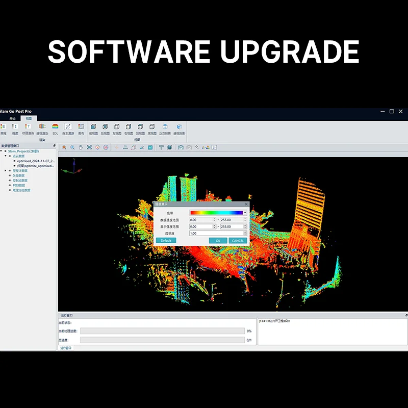Select the 强度 intensity render icon
Image resolution: width=408 pixels, height=408 pixels.
pyautogui.click(x=15, y=127)
